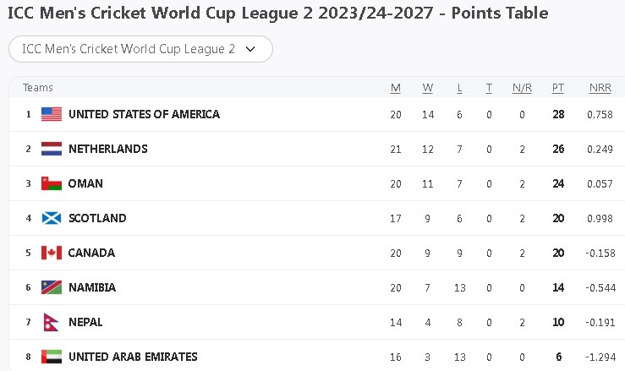Open NETHERLANDS team link
The width and height of the screenshot is (625, 371).
pyautogui.click(x=107, y=149)
